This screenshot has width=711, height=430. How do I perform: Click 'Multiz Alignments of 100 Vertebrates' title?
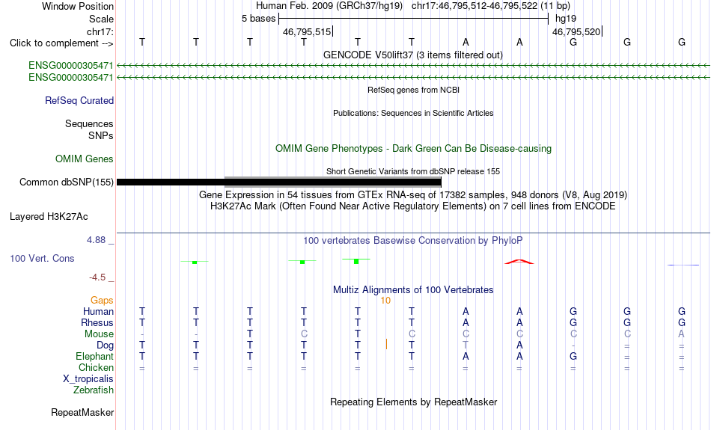tap(413, 289)
